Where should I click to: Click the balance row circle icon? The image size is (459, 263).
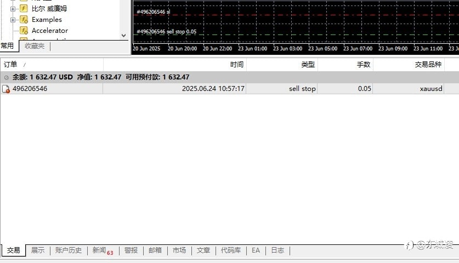[6, 77]
